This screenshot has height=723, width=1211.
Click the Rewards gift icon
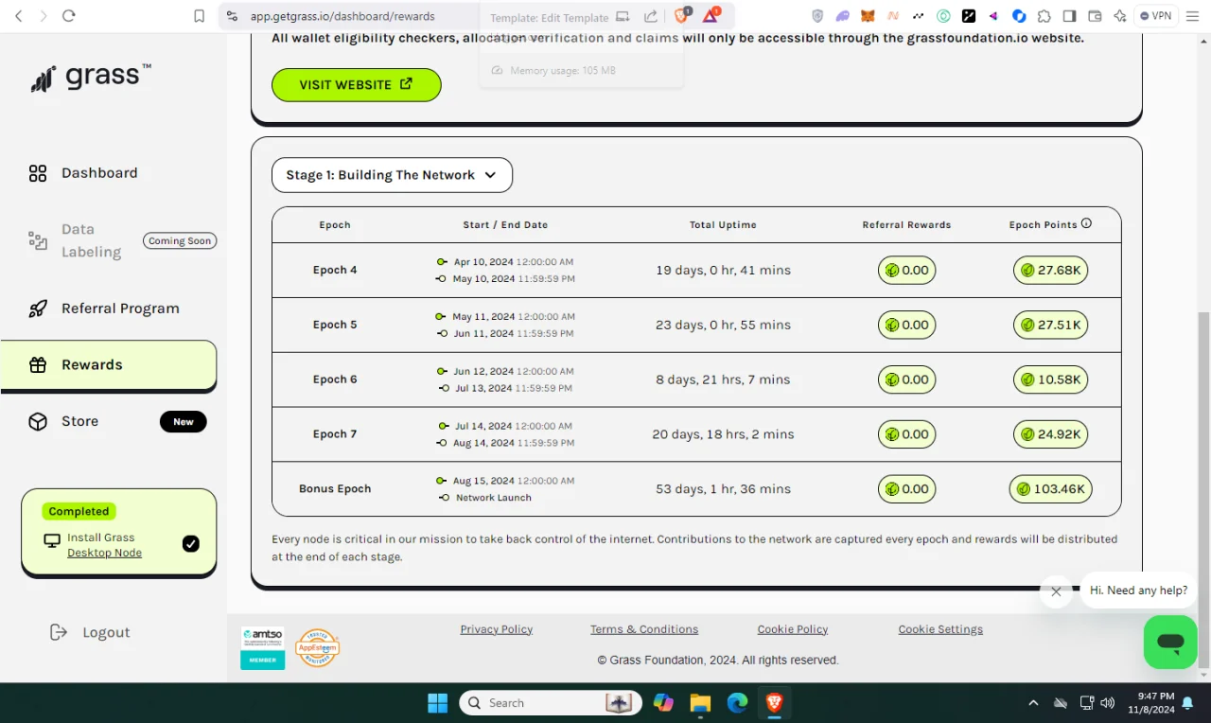pos(38,365)
